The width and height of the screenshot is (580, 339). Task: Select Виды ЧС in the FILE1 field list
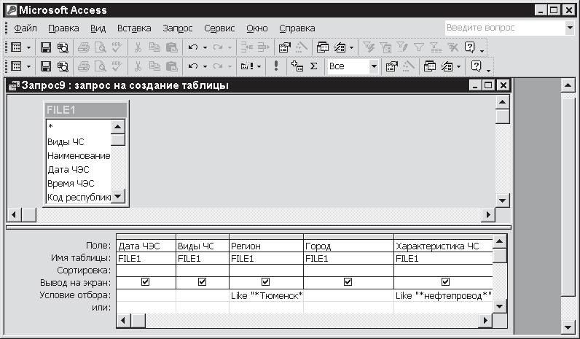66,142
